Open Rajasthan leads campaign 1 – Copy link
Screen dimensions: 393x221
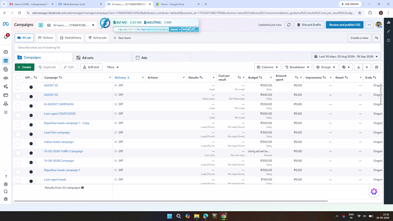coord(67,123)
